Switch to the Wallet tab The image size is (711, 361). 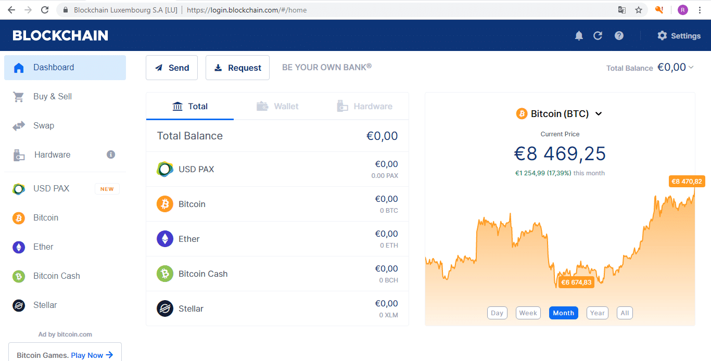click(x=277, y=106)
